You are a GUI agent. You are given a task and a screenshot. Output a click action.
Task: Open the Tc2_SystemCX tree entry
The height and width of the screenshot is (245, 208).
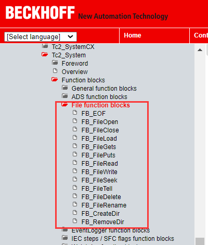73,47
